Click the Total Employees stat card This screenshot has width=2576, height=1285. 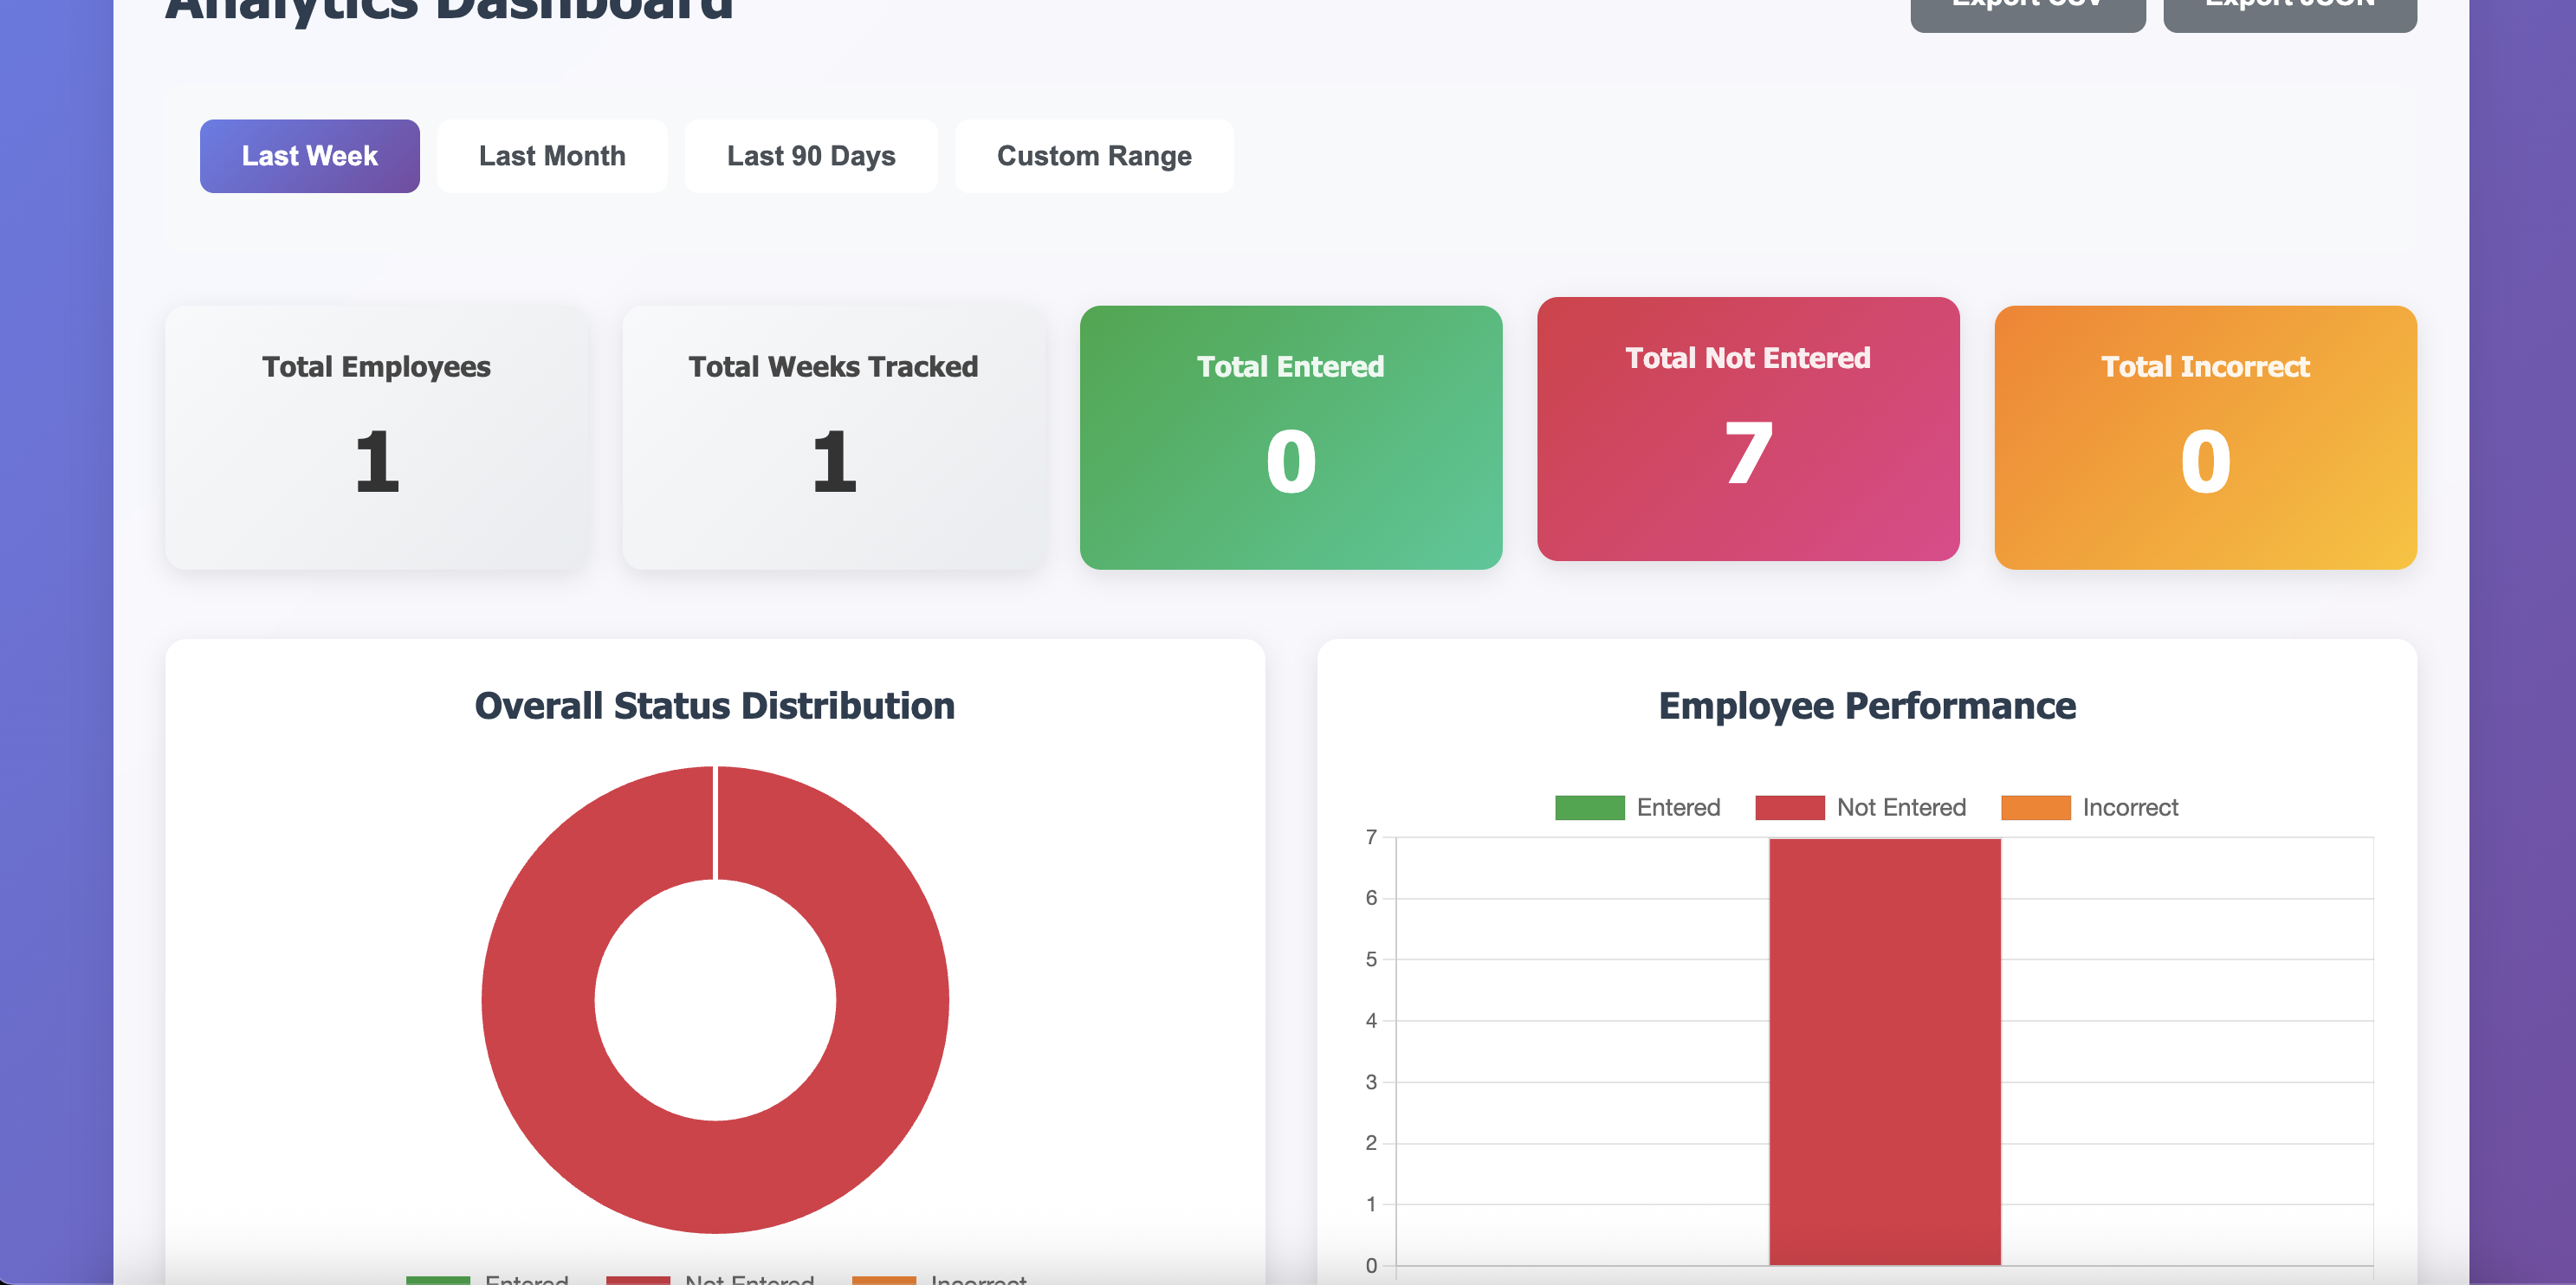(376, 437)
